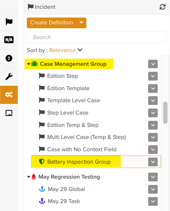Click the Search input field
The height and width of the screenshot is (211, 170).
pos(96,37)
